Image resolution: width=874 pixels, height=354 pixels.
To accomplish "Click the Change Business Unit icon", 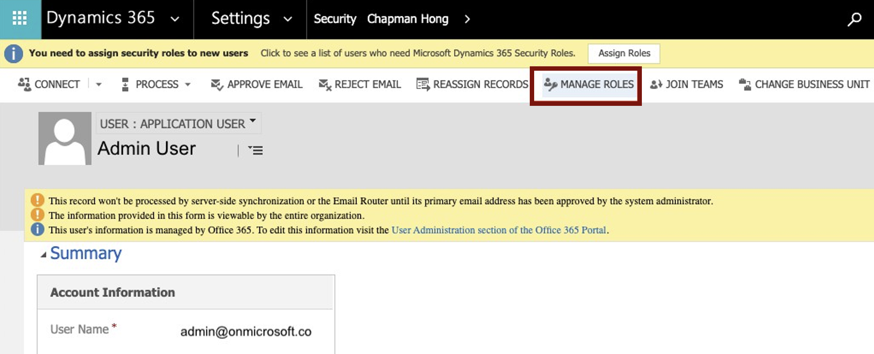I will (745, 84).
